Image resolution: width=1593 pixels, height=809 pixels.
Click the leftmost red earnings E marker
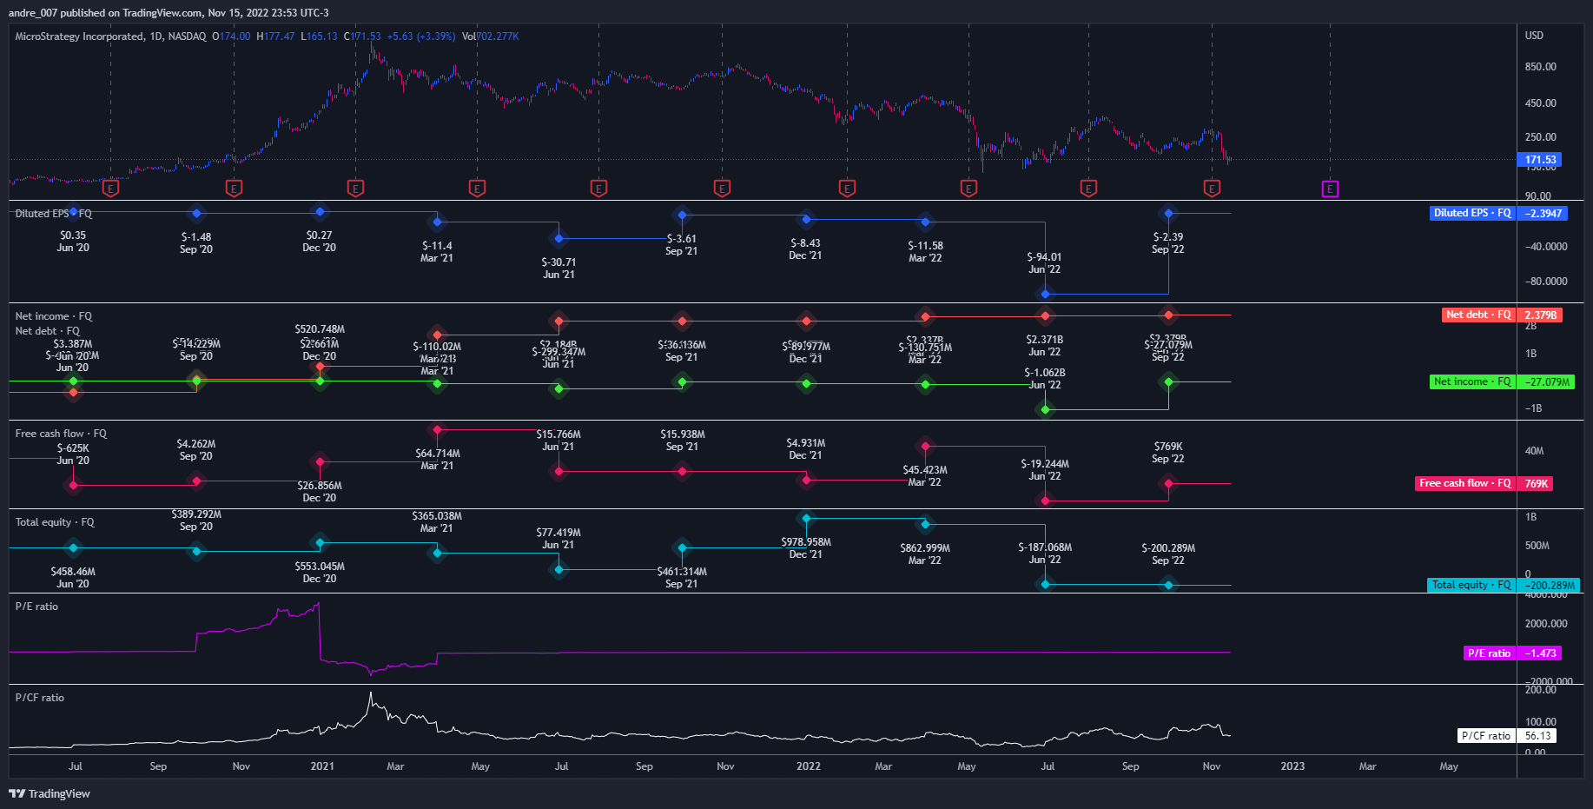[x=110, y=188]
